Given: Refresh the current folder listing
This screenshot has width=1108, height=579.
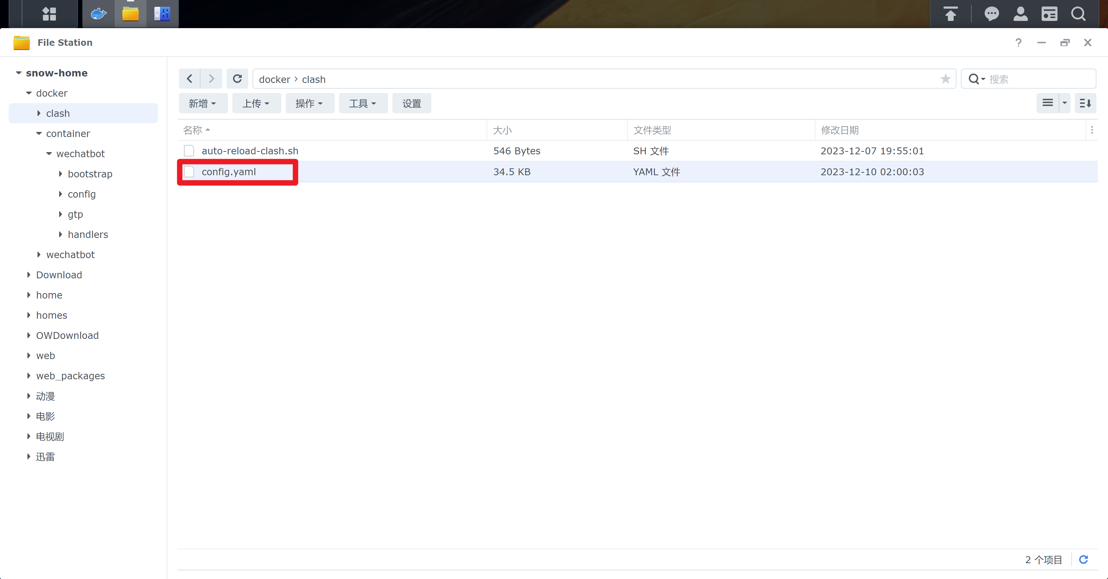Looking at the screenshot, I should point(237,79).
